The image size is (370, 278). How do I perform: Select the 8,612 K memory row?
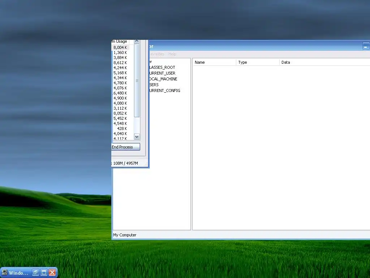point(120,63)
